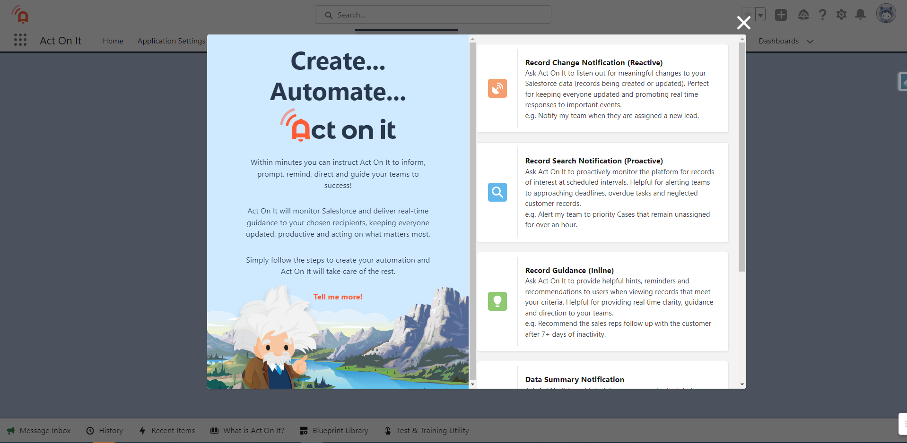View notifications bell in header
The image size is (907, 443).
(860, 15)
